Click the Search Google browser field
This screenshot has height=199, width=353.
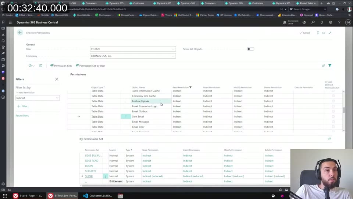click(307, 9)
